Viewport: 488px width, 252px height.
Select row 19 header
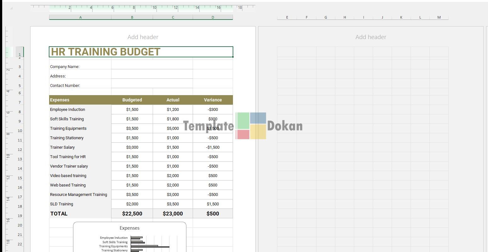[x=20, y=216]
